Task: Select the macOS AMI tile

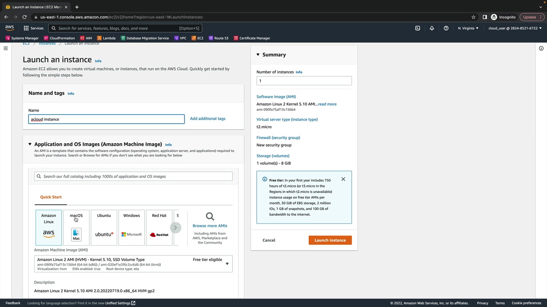Action: pos(76,228)
